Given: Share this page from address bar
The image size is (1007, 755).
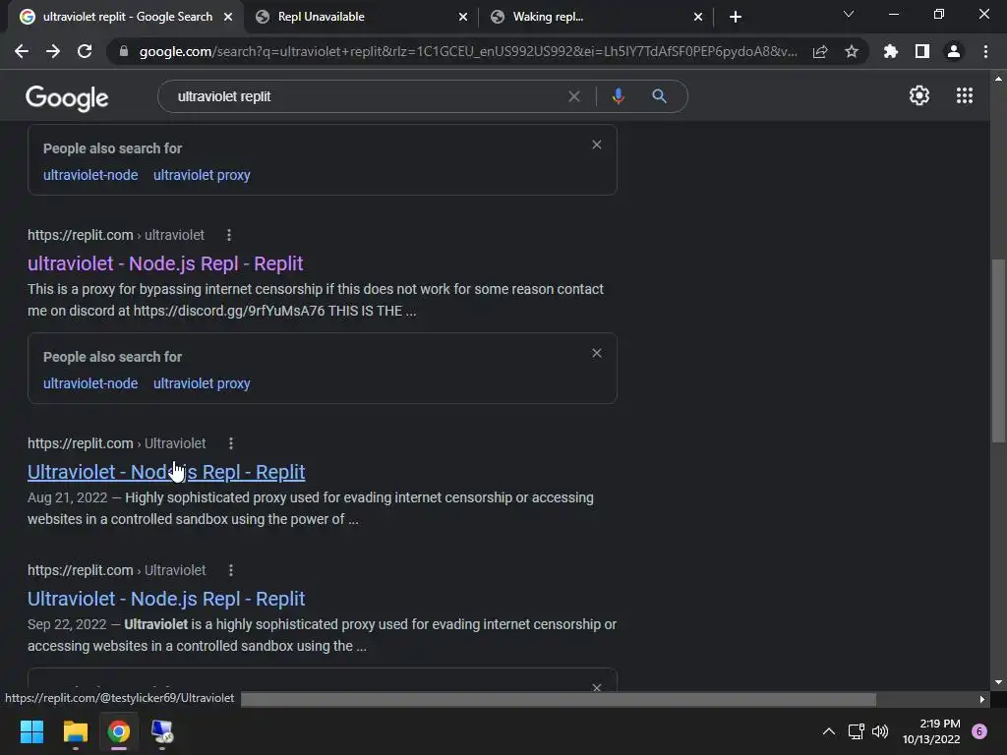Looking at the screenshot, I should pos(820,51).
